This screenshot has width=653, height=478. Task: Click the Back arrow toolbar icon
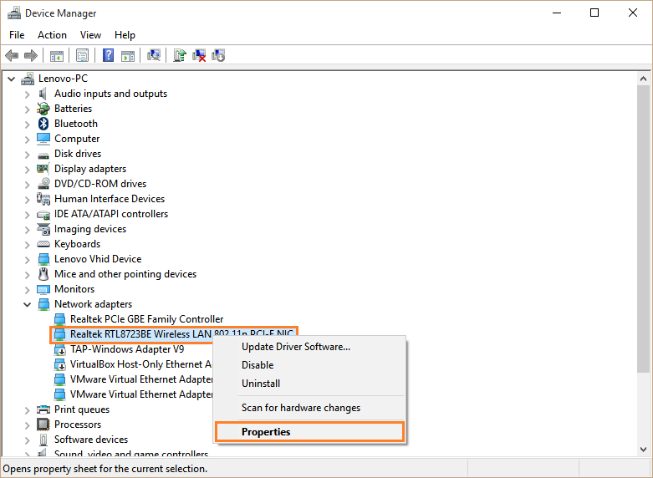click(12, 55)
